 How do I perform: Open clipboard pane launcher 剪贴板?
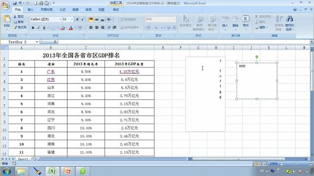[26, 35]
